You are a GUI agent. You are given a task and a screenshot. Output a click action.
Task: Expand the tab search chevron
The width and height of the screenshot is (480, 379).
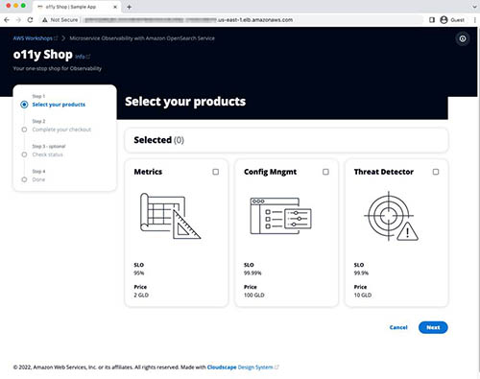[474, 7]
